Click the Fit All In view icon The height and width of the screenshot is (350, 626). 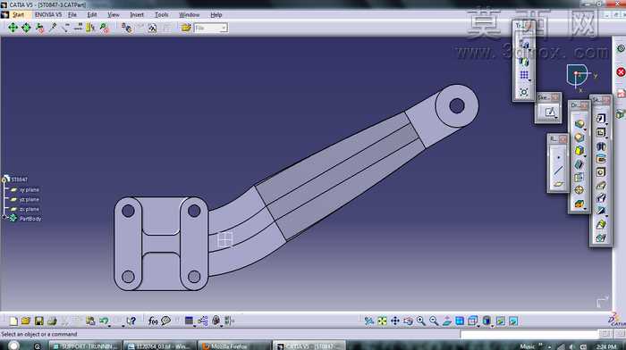click(382, 321)
